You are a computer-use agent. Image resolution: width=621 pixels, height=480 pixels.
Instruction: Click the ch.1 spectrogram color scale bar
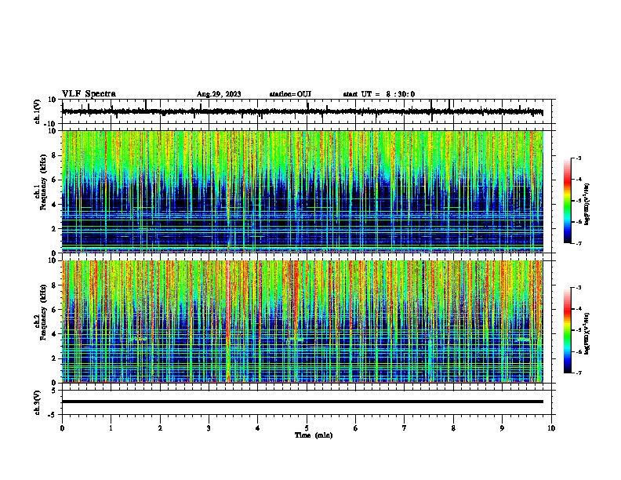(x=567, y=201)
